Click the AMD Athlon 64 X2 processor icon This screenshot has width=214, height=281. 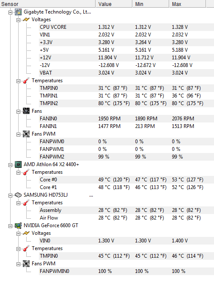click(18, 164)
